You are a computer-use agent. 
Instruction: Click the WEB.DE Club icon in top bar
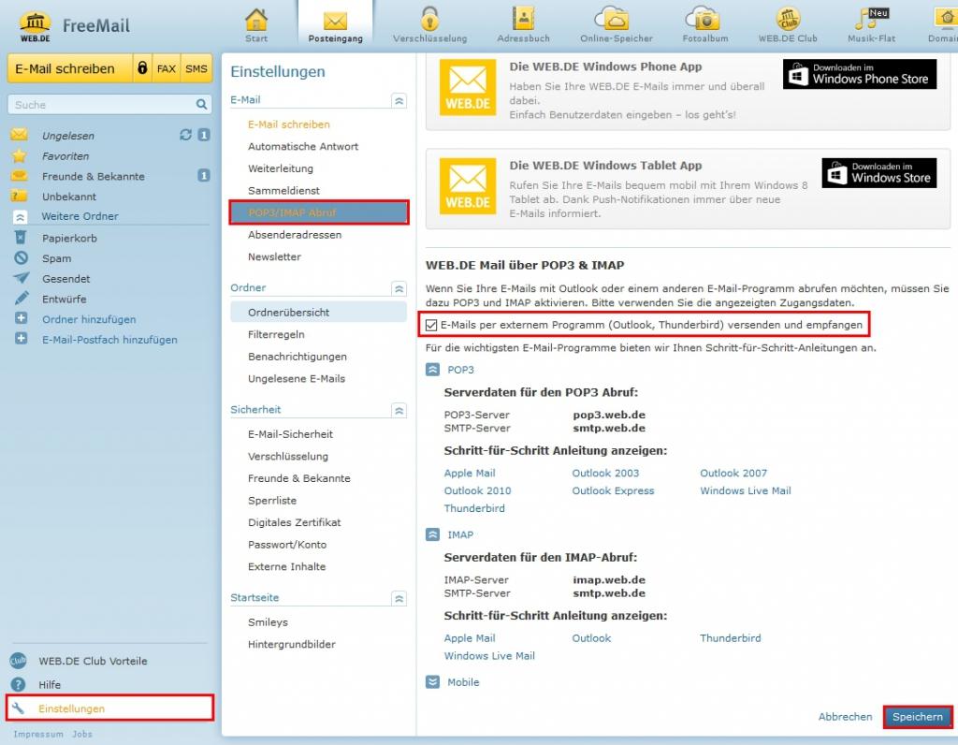(789, 20)
